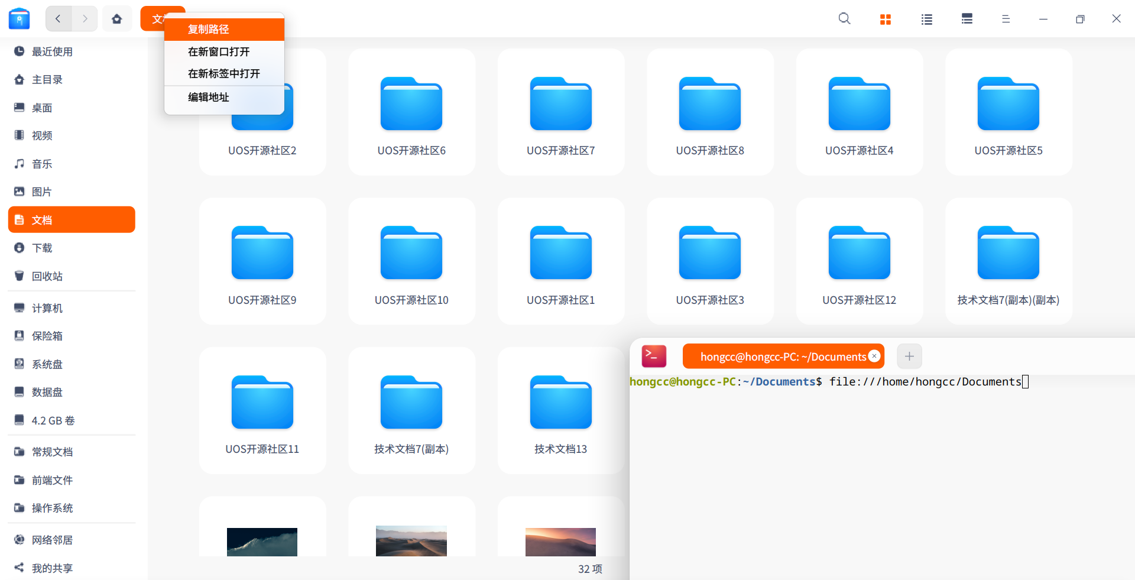
Task: Click the search magnifier icon
Action: click(x=844, y=19)
